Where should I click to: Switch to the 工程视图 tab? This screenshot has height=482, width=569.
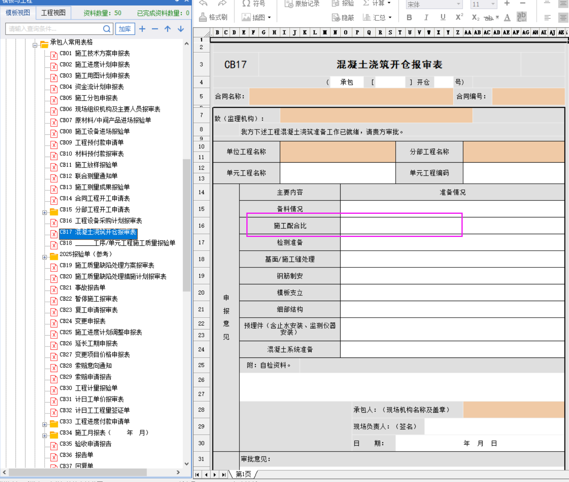tap(53, 13)
